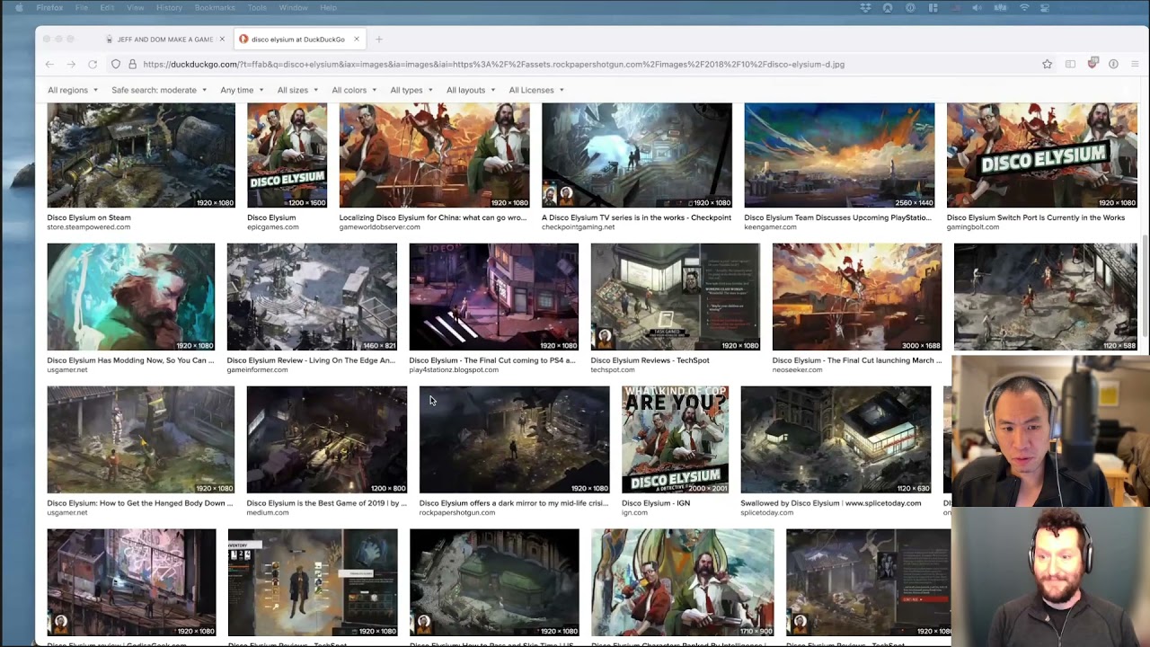Open the All layouts dropdown
The width and height of the screenshot is (1150, 647).
(x=471, y=90)
